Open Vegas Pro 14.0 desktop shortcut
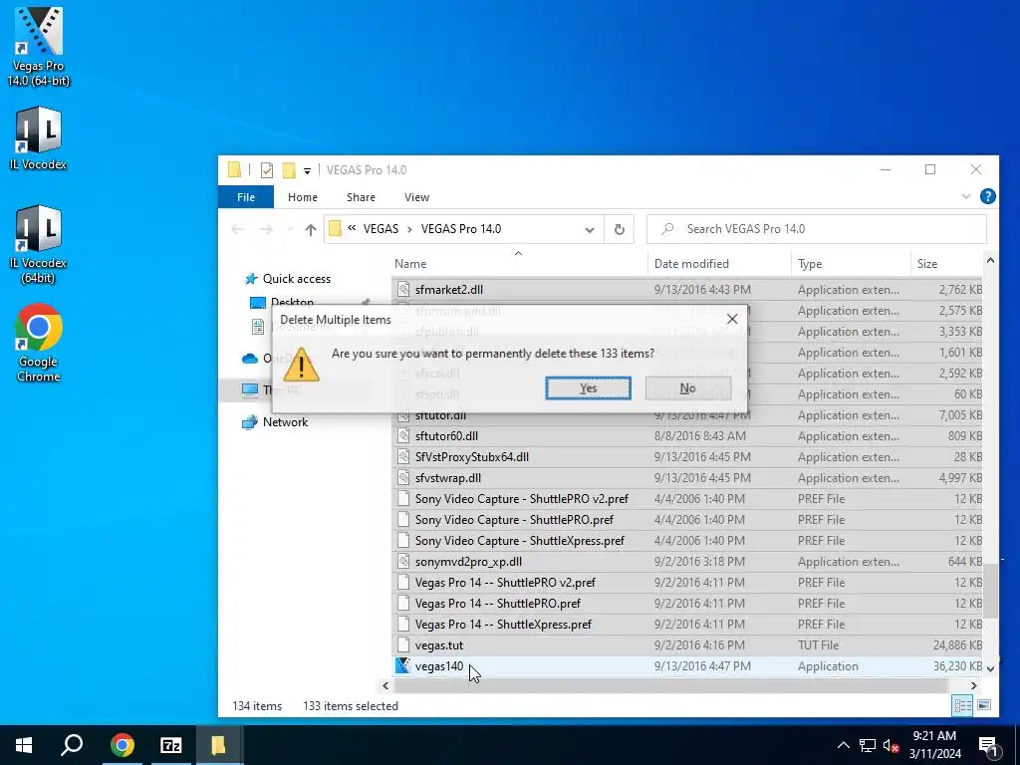This screenshot has height=765, width=1020. tap(39, 47)
